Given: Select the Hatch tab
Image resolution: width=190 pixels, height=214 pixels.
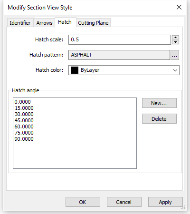Looking at the screenshot, I should tap(65, 22).
